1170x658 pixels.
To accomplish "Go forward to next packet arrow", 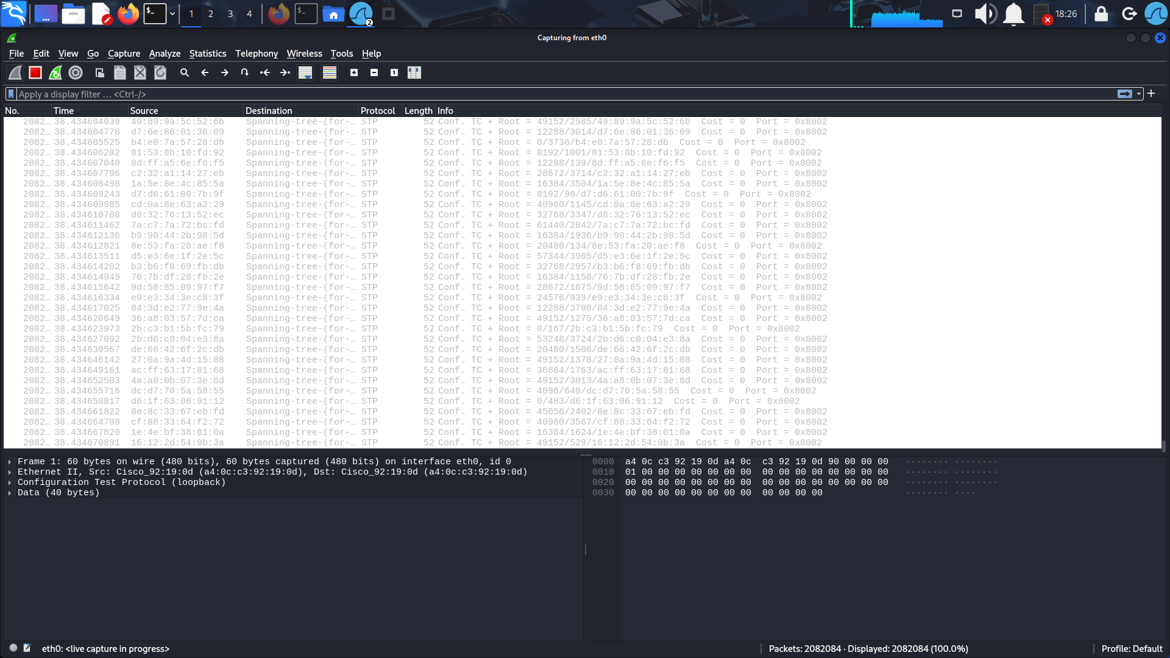I will [x=225, y=73].
